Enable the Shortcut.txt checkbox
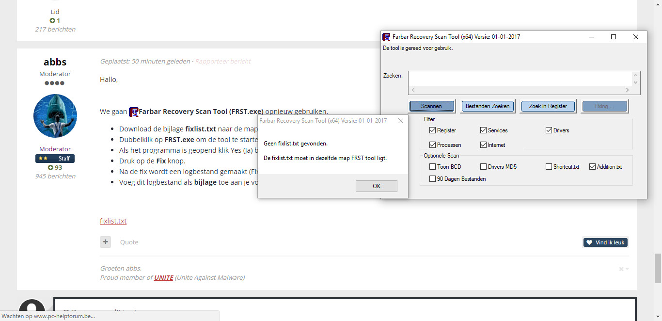The width and height of the screenshot is (662, 321). (549, 167)
